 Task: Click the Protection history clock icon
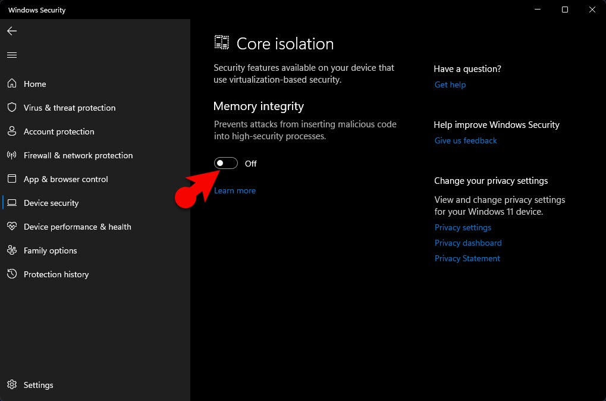coord(12,274)
